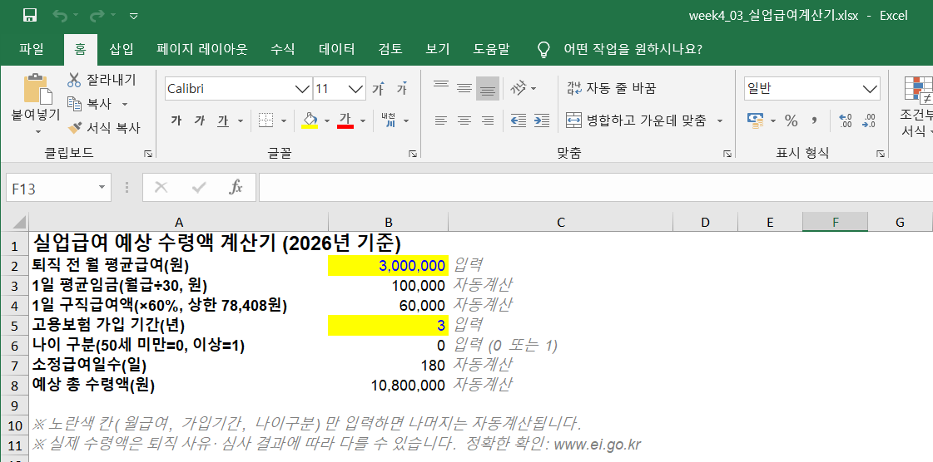Click the increase decimal icon

pyautogui.click(x=845, y=120)
